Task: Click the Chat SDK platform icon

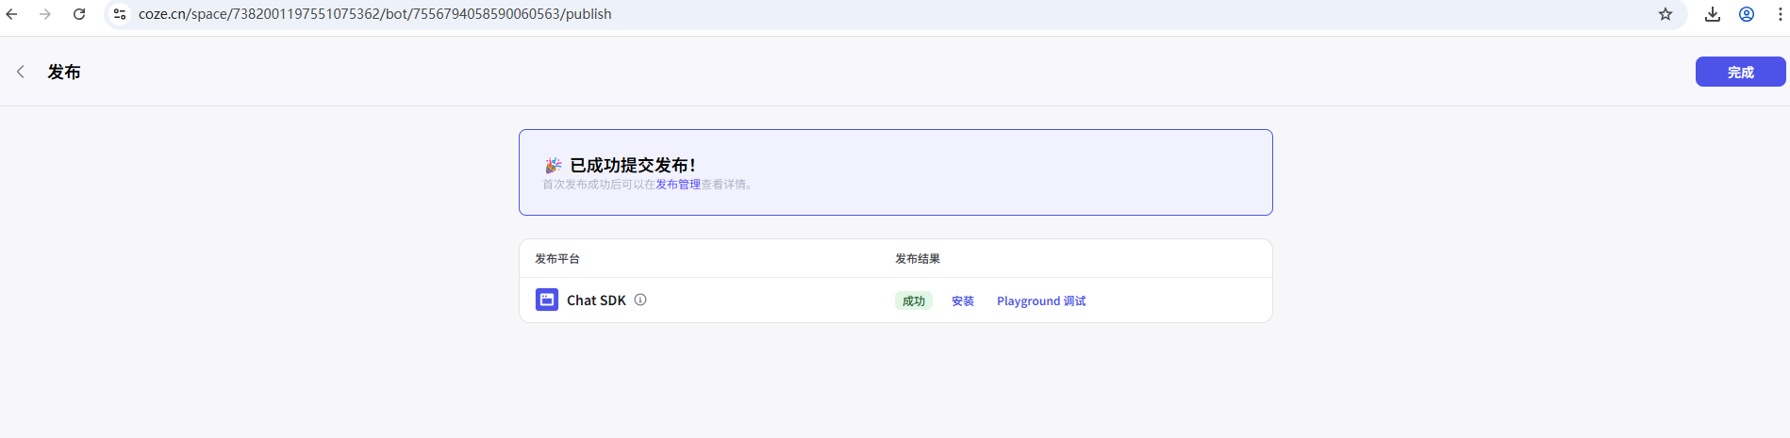Action: click(x=547, y=300)
